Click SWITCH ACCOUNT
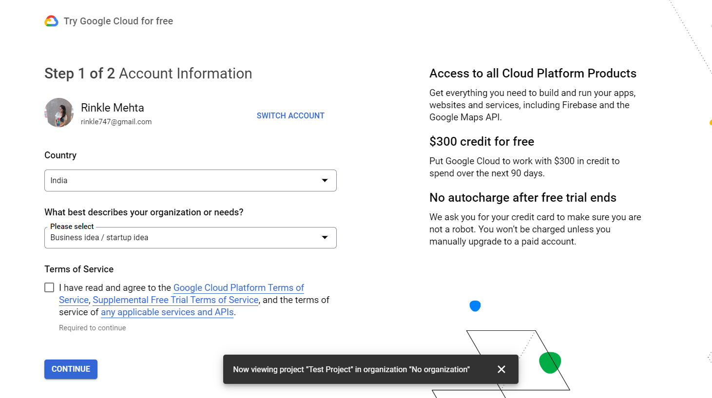 (x=290, y=115)
